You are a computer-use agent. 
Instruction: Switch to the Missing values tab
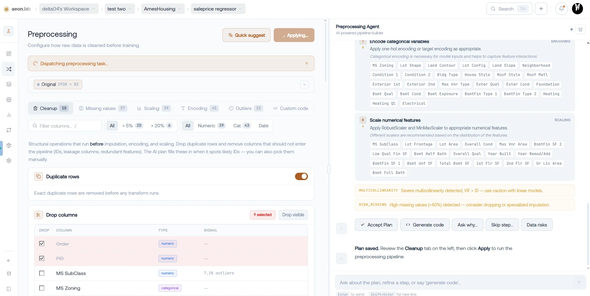pos(103,108)
